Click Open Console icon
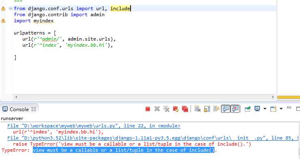Screen dimensions: 300x159 click(273, 109)
